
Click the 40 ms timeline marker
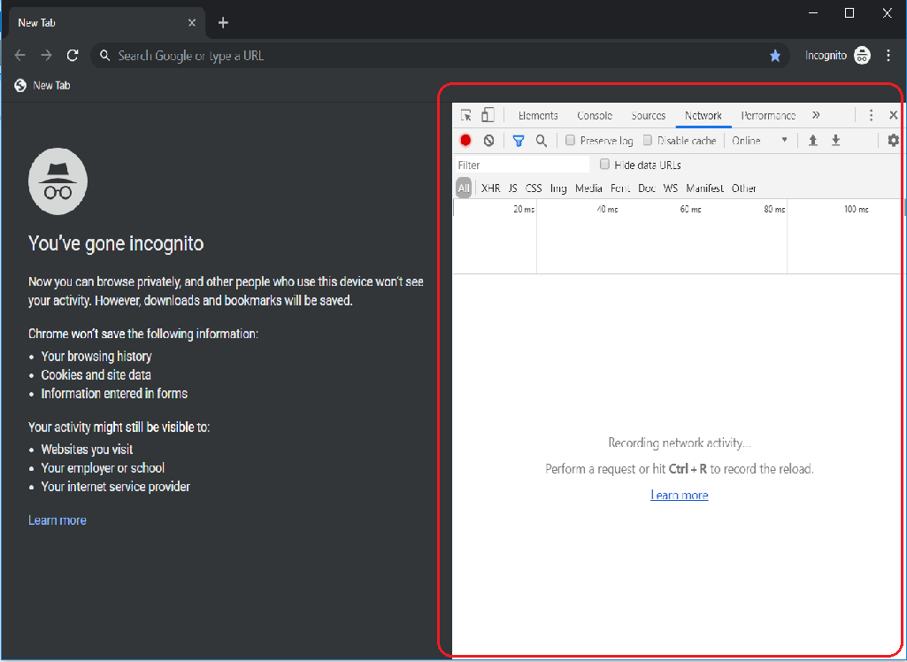coord(607,210)
